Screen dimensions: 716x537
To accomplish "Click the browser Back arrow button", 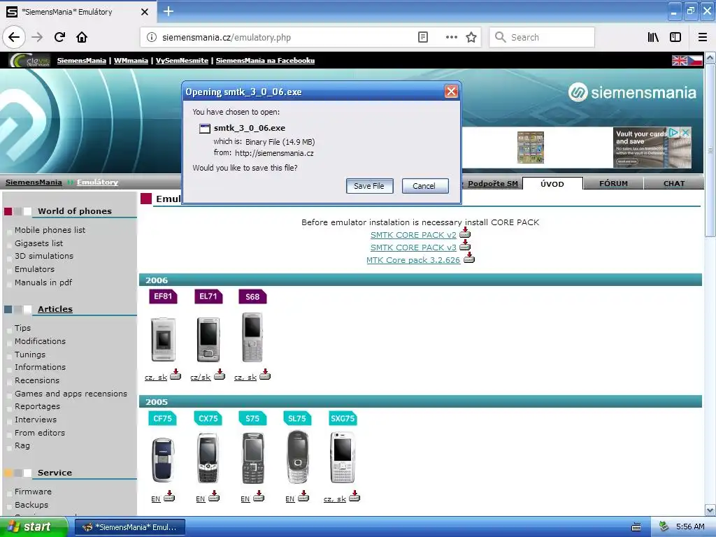I will pyautogui.click(x=14, y=38).
